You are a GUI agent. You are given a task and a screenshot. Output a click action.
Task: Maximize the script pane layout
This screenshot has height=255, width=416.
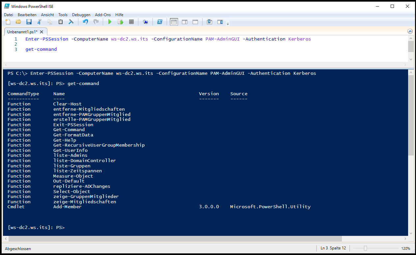(195, 22)
